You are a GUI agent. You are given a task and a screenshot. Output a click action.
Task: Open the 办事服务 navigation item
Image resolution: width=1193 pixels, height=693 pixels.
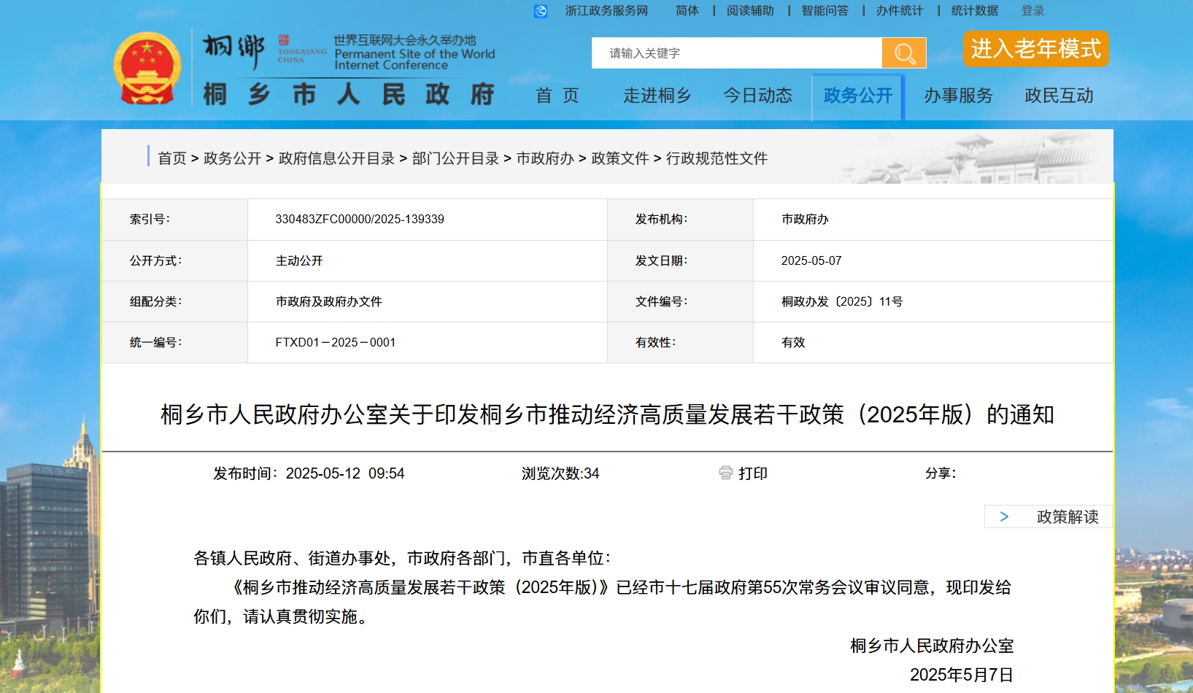pyautogui.click(x=958, y=96)
